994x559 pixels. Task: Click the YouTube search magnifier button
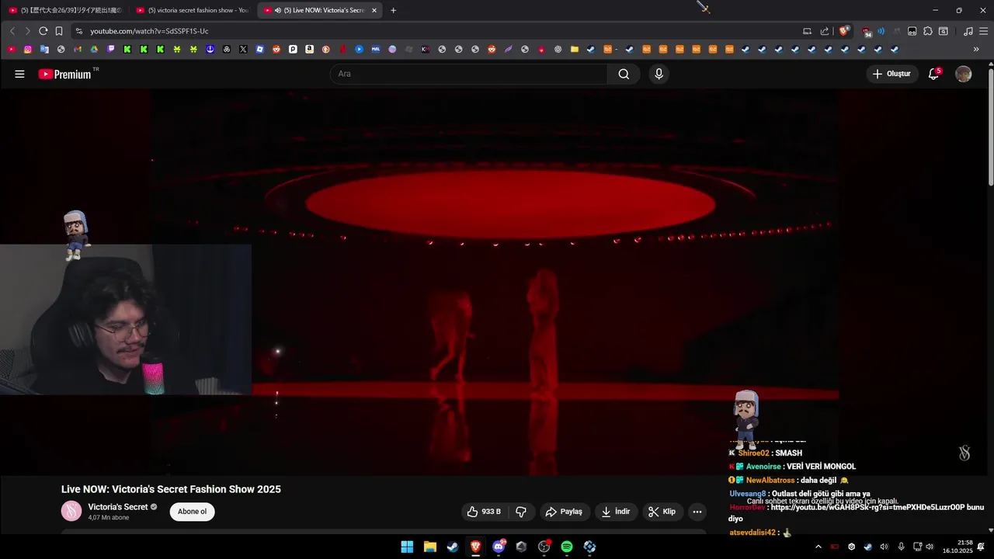tap(624, 74)
